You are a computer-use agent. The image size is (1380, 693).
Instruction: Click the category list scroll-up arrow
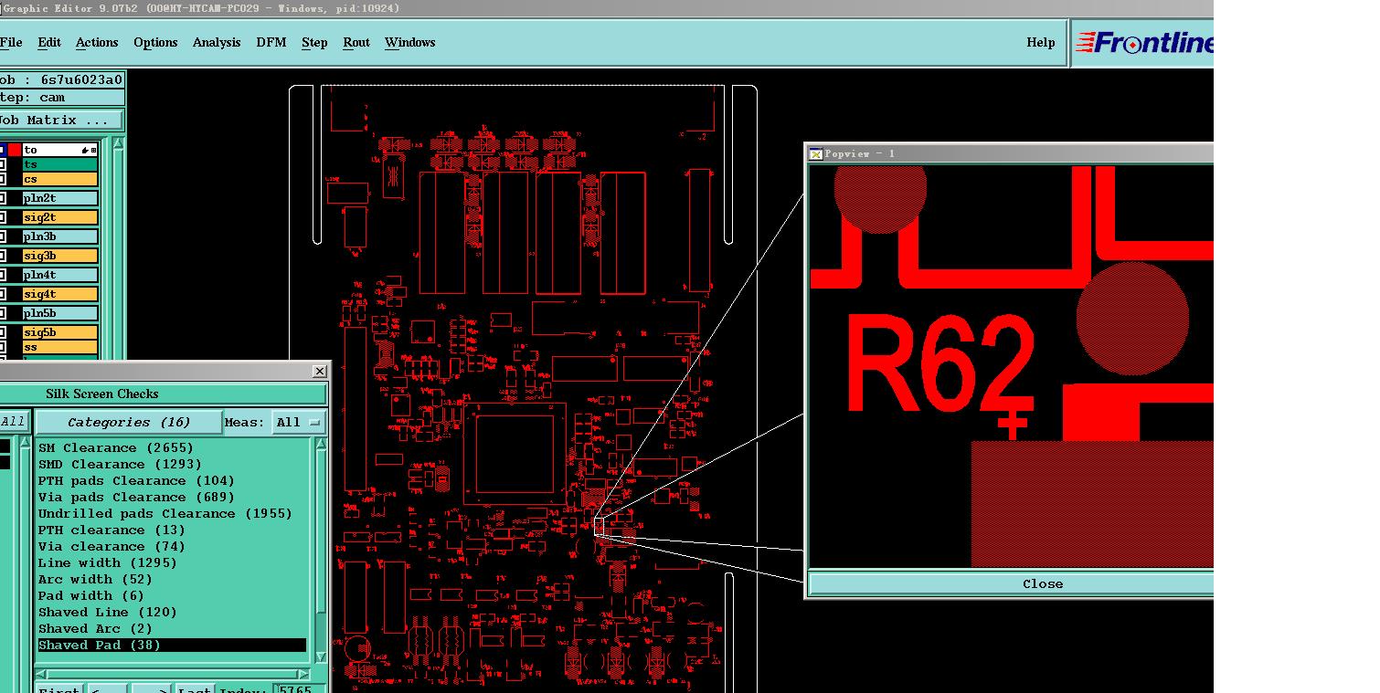click(x=321, y=445)
